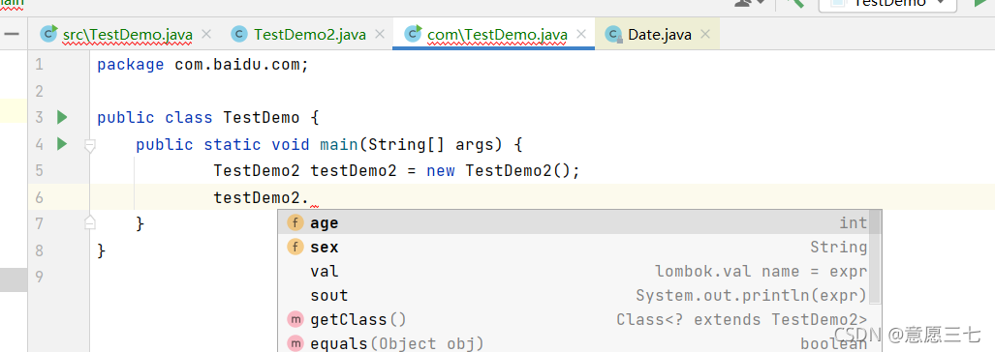This screenshot has height=352, width=995.
Task: Click line number 9 in the gutter
Action: click(x=40, y=276)
